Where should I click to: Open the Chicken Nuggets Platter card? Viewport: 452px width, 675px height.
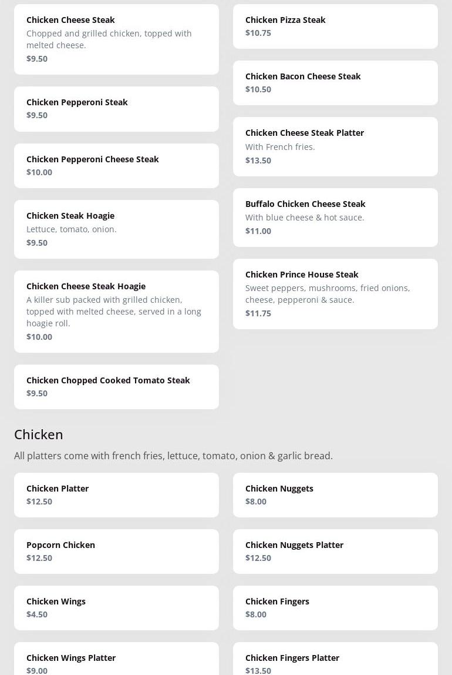point(335,552)
